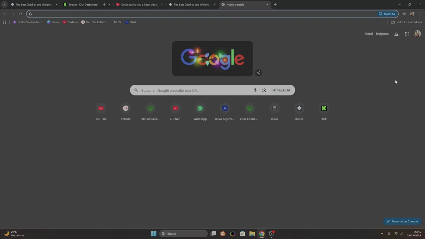
Task: Open File Explorer from taskbar
Action: click(x=252, y=234)
